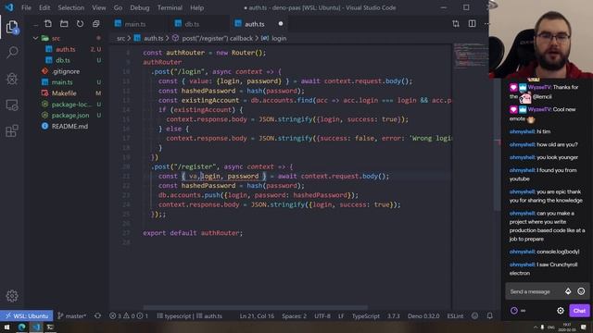Open README.md in the file explorer
The width and height of the screenshot is (593, 333).
tap(69, 126)
